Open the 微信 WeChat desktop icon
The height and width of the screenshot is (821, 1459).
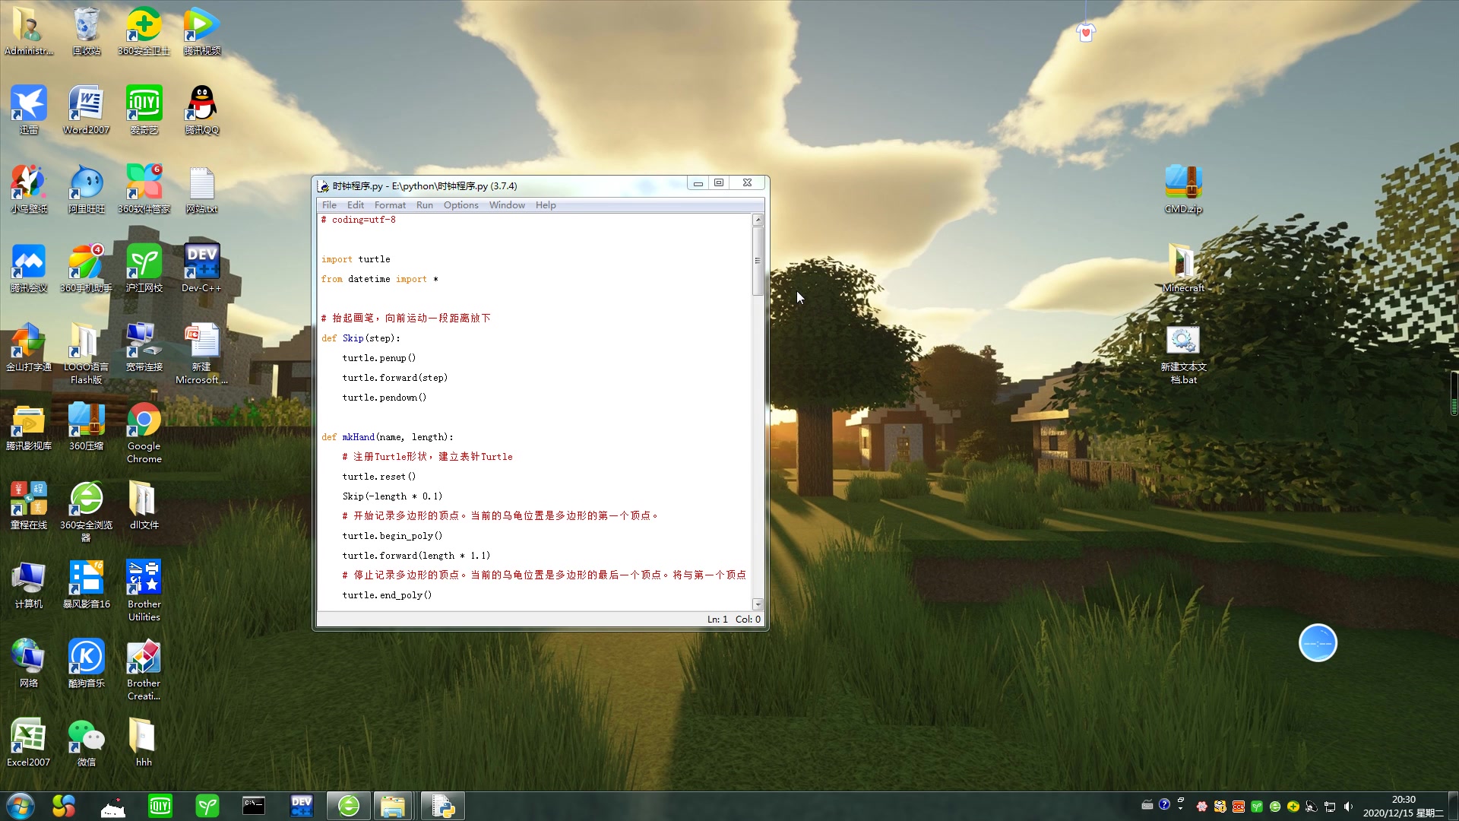click(86, 737)
